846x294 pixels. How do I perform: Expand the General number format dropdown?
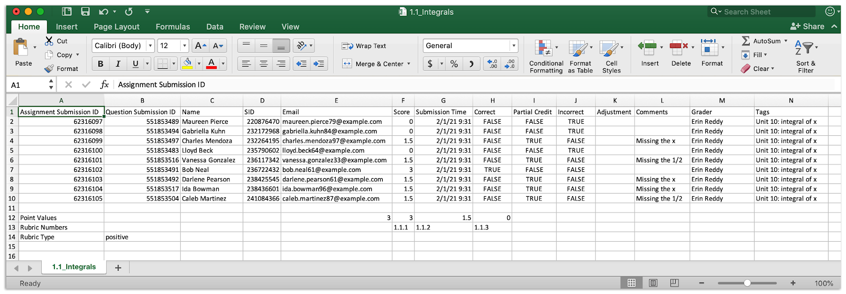tap(513, 46)
